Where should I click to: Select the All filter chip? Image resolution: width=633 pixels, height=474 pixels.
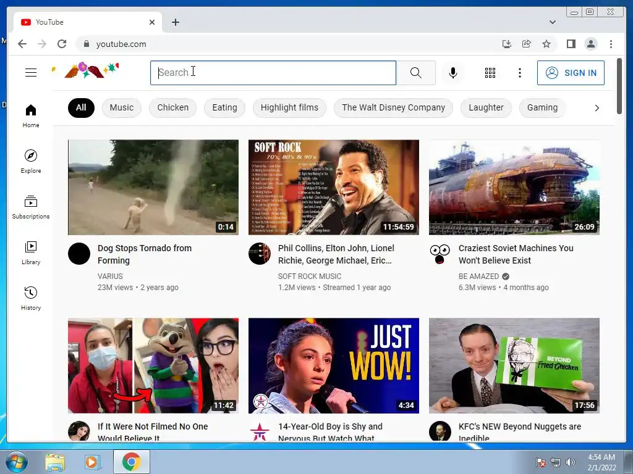[81, 107]
